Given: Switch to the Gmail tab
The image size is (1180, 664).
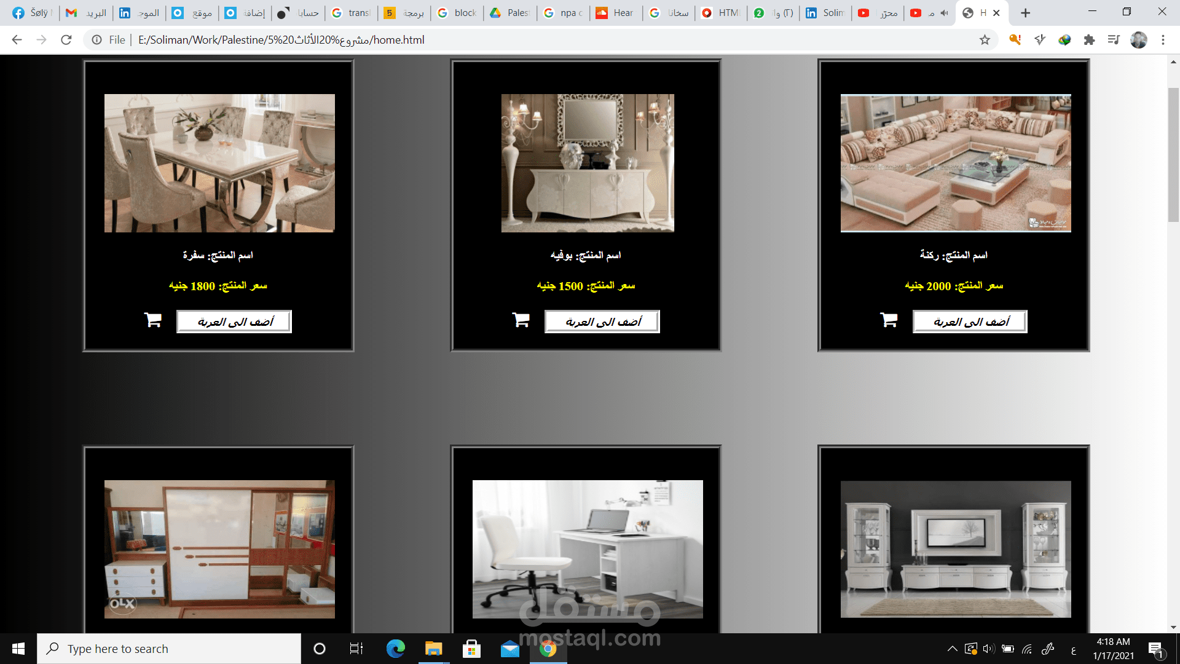Looking at the screenshot, I should point(86,13).
